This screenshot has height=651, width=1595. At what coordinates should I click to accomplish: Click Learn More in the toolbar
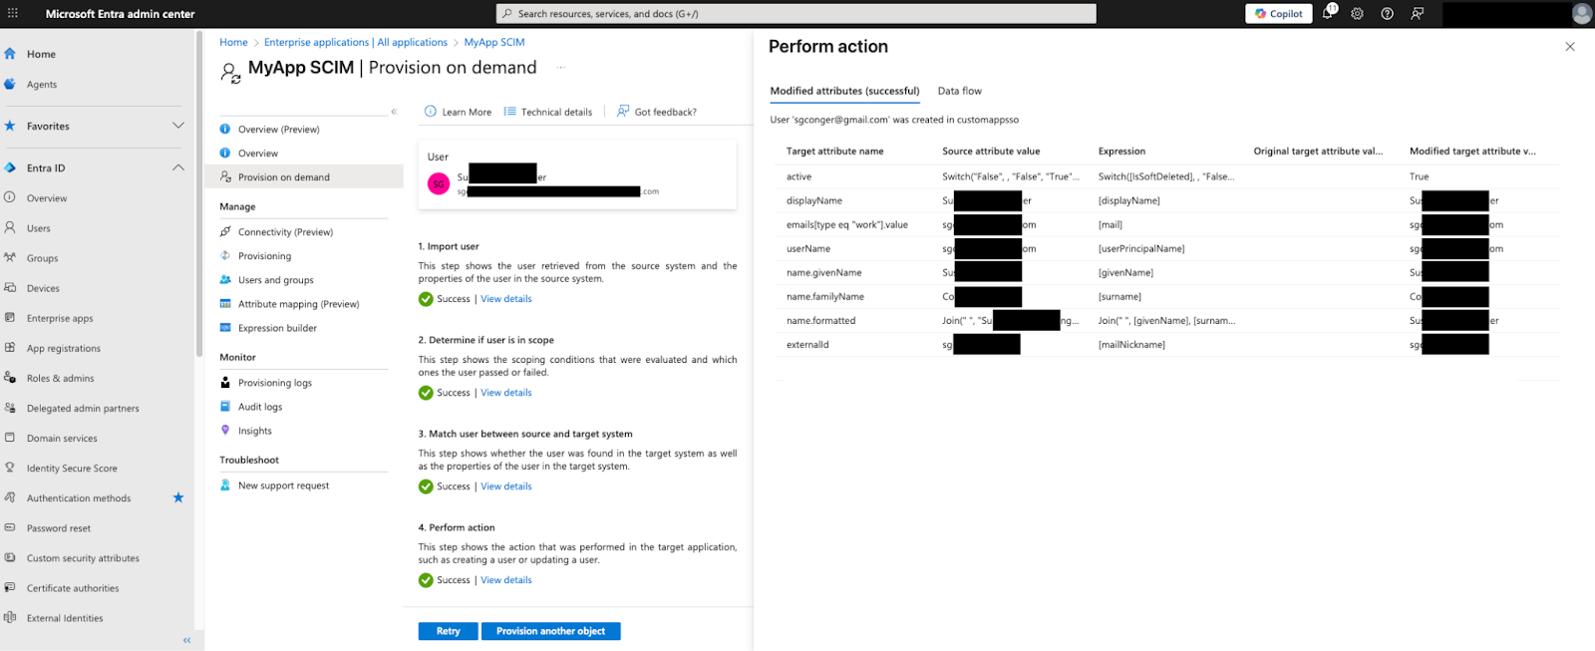tap(459, 112)
